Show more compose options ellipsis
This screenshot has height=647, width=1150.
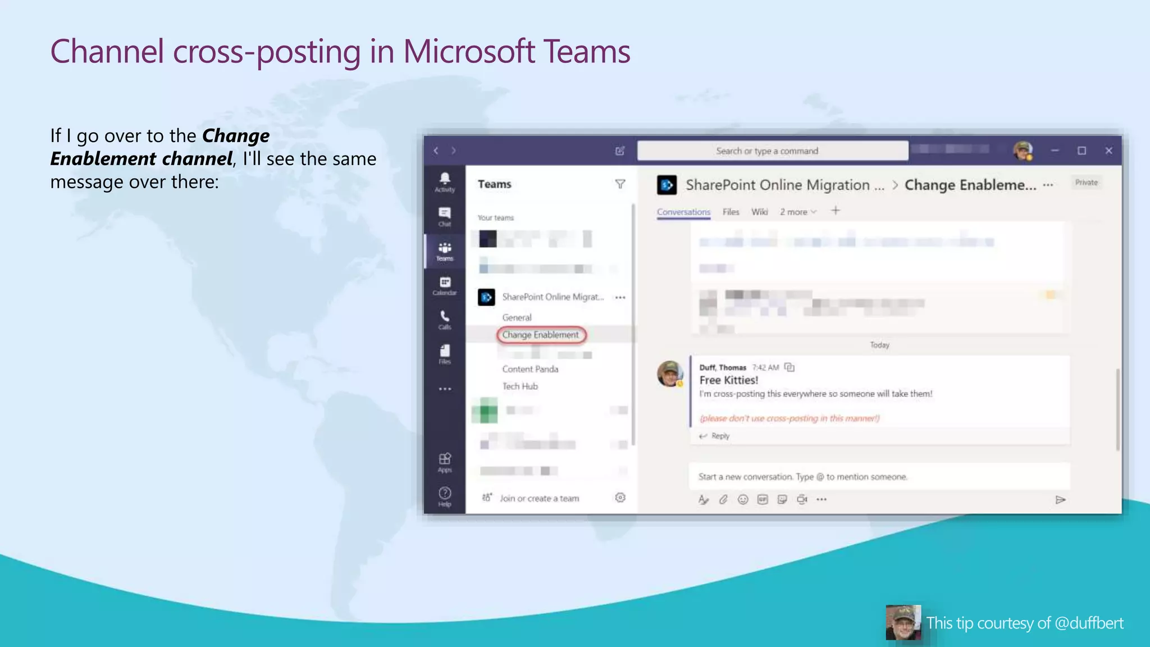[822, 499]
